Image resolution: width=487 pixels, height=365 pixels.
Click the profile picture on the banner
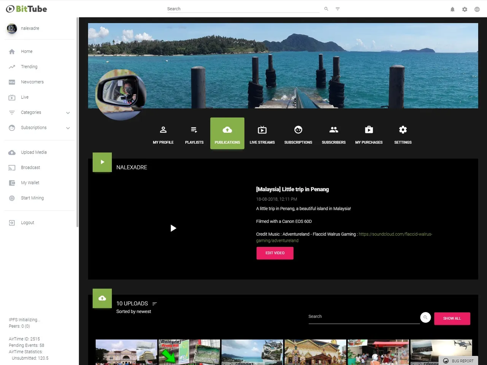tap(121, 95)
